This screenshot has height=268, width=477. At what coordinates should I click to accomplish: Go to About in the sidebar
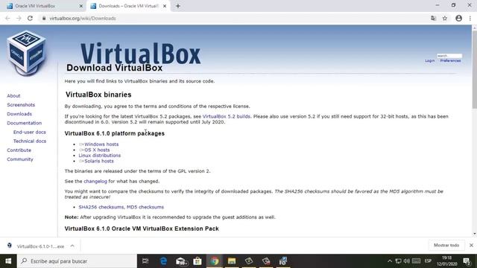click(13, 96)
